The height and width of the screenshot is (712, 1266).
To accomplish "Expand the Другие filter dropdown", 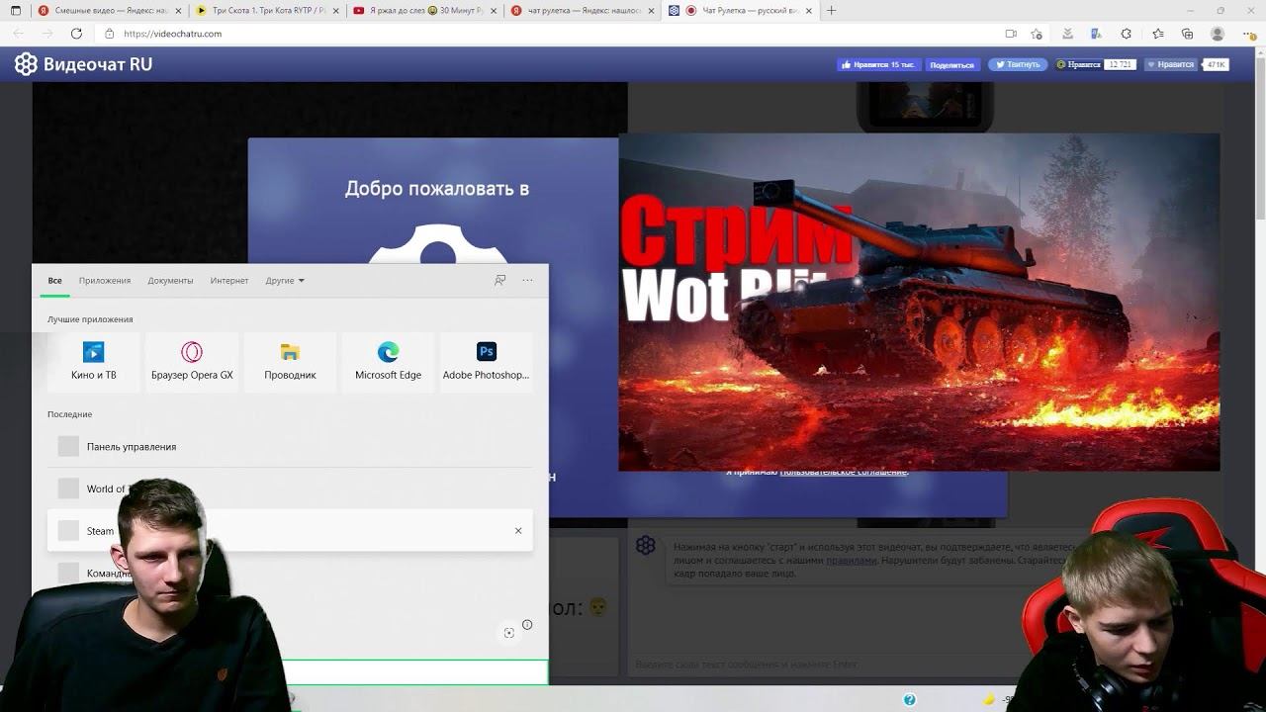I will [x=285, y=281].
